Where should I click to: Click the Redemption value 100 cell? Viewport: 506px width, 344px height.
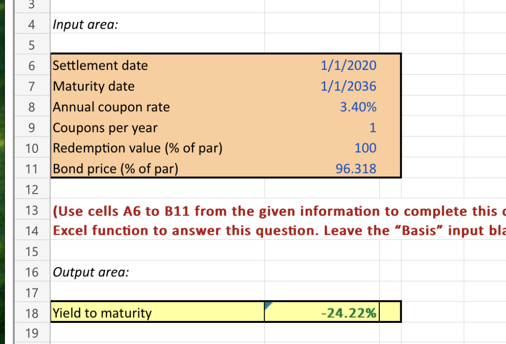coord(322,148)
